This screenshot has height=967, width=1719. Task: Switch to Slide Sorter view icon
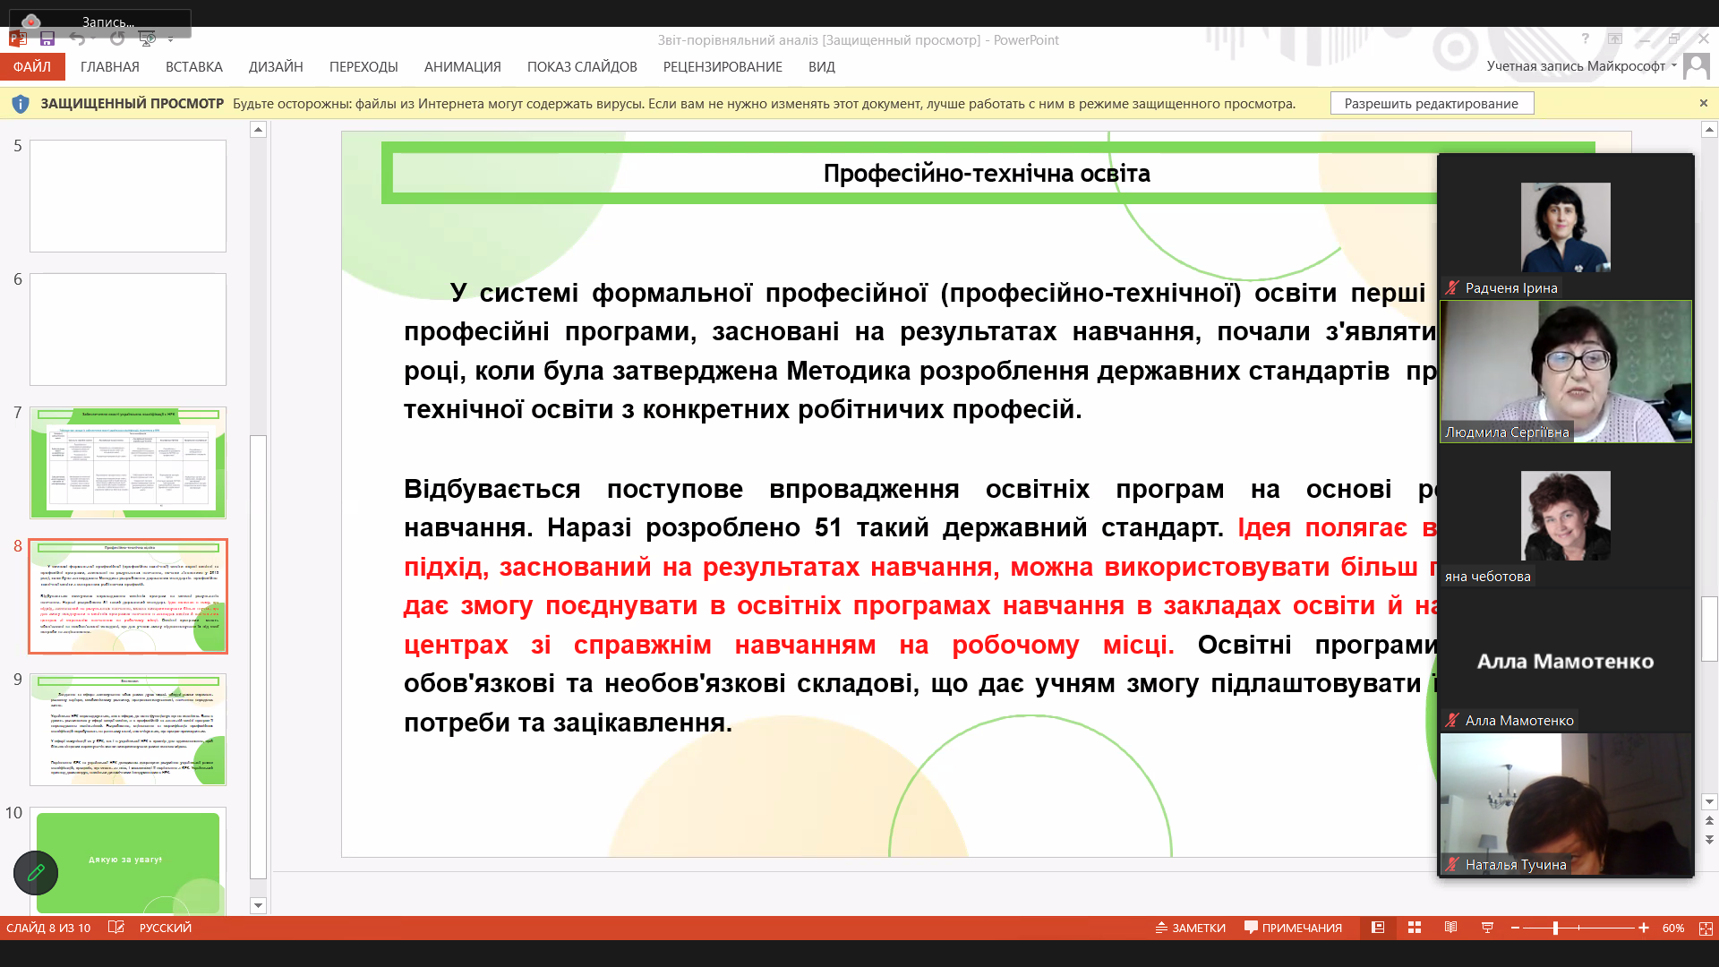pos(1415,928)
